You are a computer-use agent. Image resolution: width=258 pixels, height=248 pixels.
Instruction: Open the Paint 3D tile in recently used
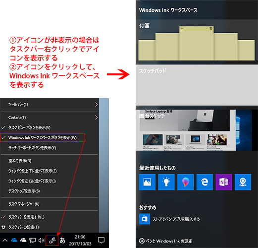tap(186, 182)
